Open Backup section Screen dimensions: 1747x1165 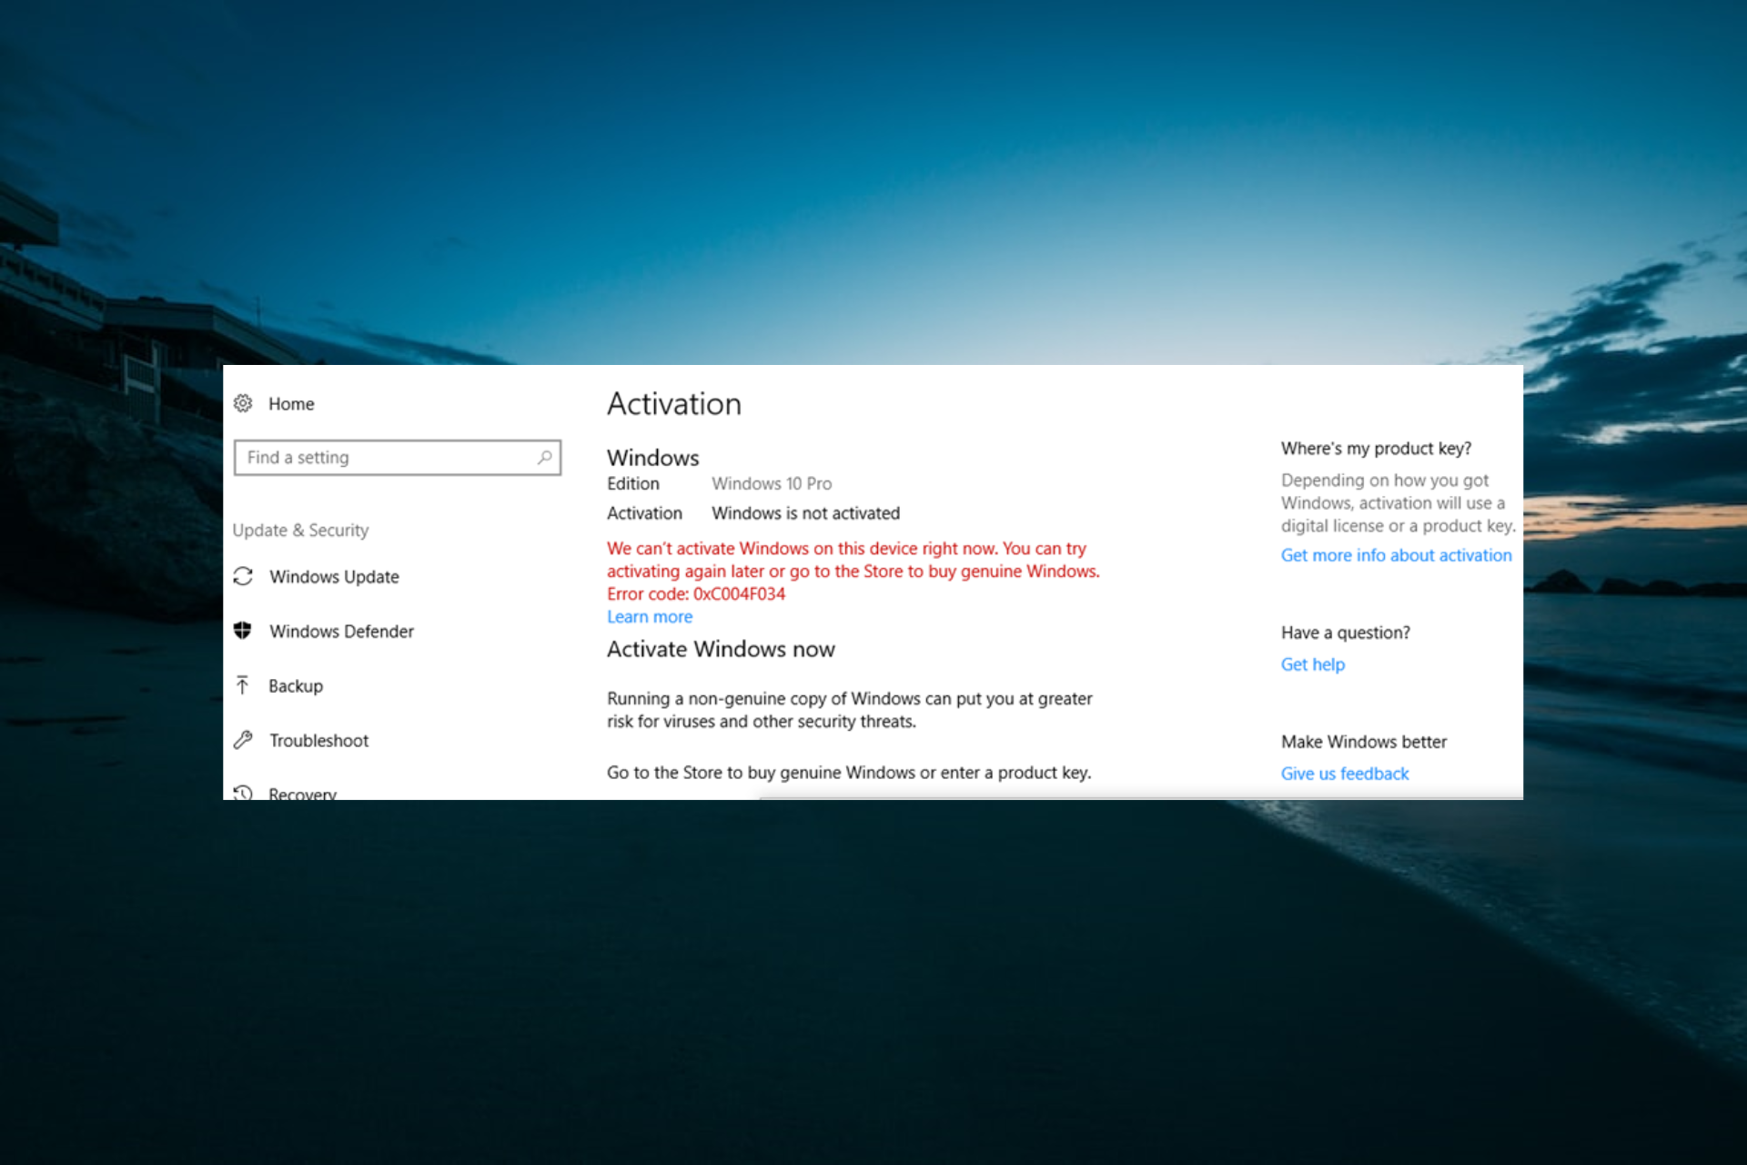click(x=296, y=686)
